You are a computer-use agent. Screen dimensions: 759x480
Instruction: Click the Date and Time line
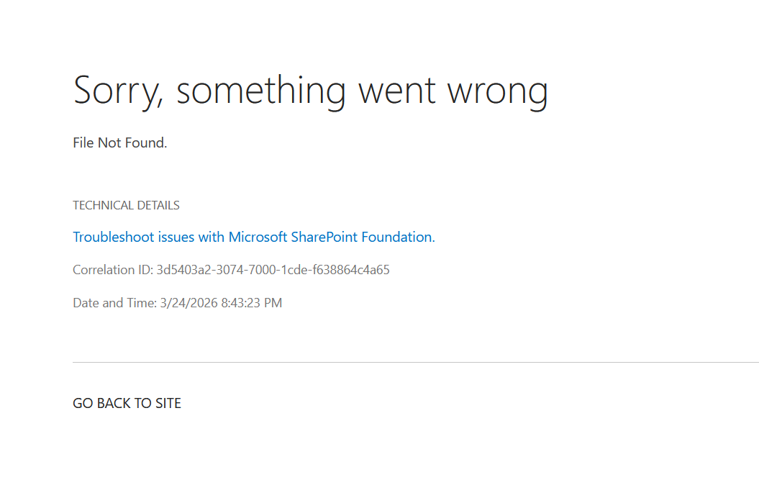coord(177,303)
